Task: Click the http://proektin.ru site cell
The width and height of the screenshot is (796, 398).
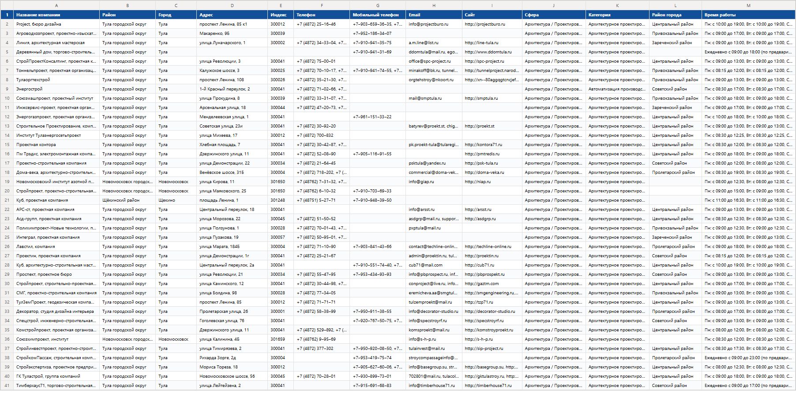Action: (492, 256)
